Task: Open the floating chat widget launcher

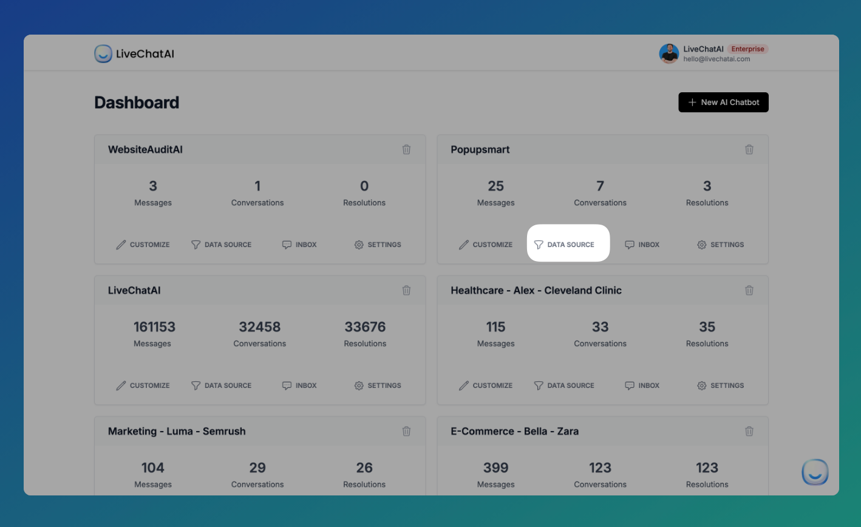Action: 815,472
